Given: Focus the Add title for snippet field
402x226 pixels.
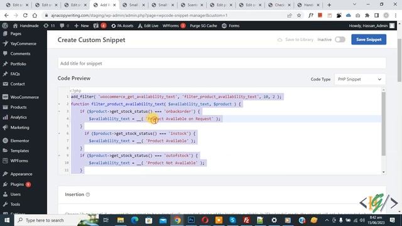Looking at the screenshot, I should tap(222, 63).
